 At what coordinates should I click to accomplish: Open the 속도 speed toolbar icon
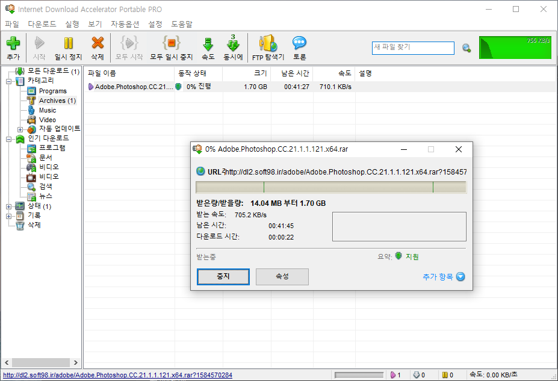[x=208, y=45]
